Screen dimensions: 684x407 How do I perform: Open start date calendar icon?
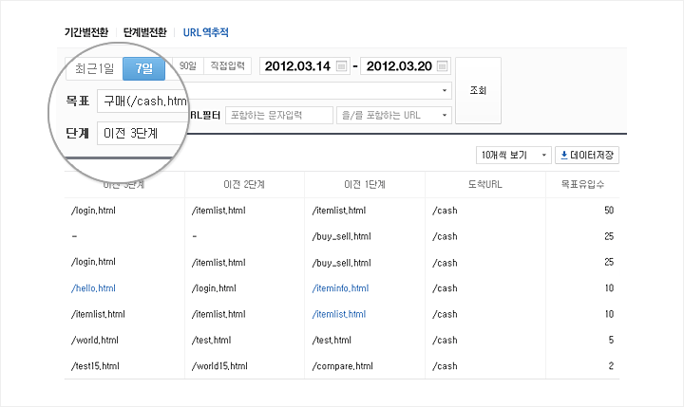point(342,66)
